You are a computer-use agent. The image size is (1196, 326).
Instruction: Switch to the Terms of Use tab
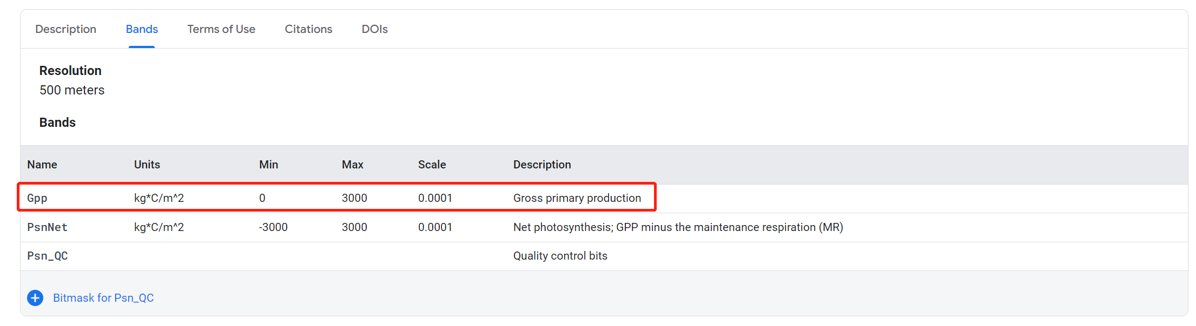coord(221,29)
